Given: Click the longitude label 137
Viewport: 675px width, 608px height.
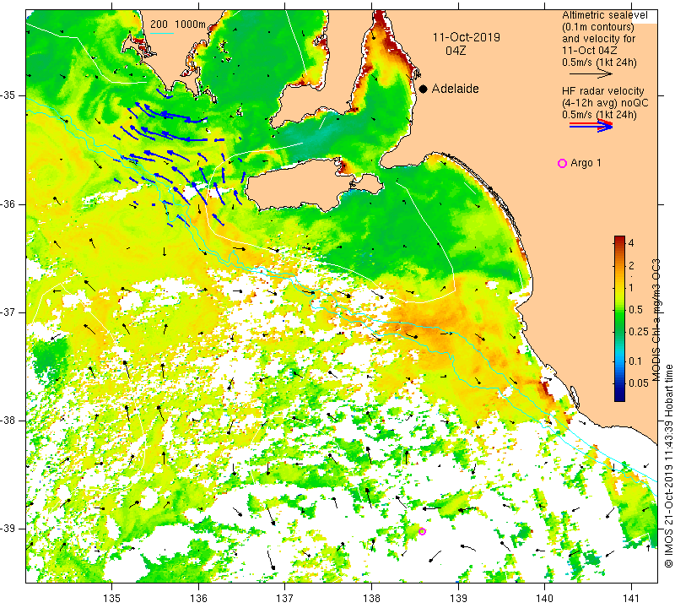Looking at the screenshot, I should pos(285,598).
